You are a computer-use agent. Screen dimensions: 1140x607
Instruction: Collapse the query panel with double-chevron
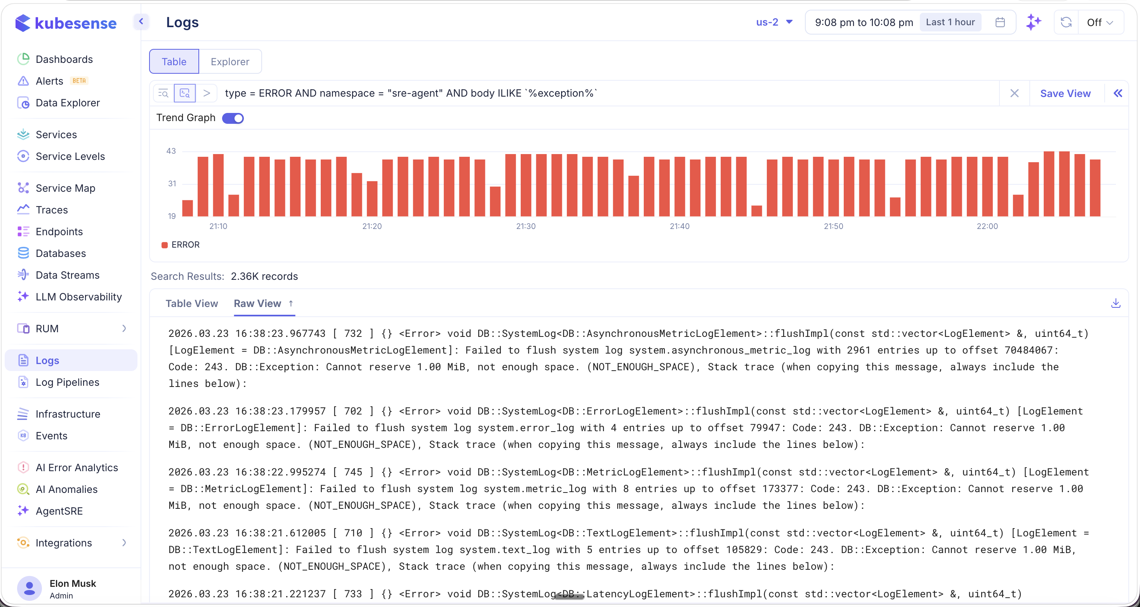[x=1119, y=93]
